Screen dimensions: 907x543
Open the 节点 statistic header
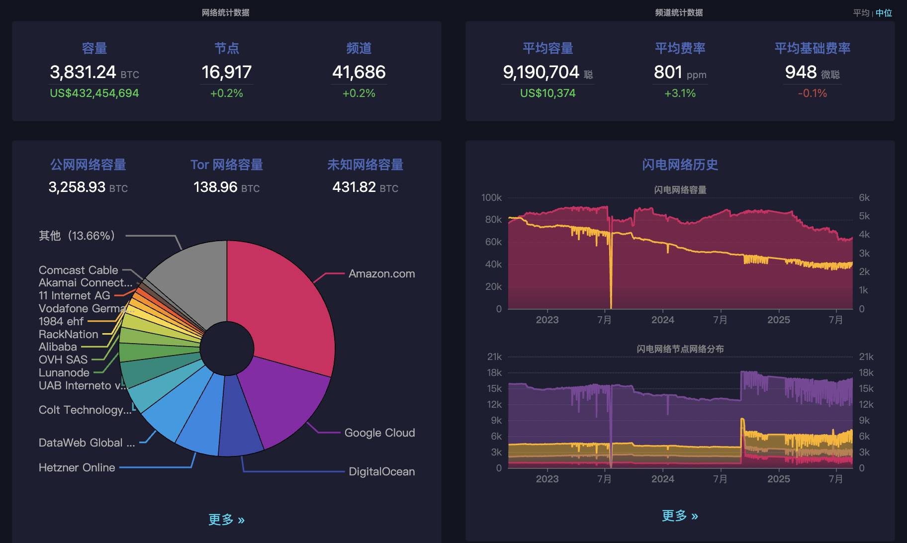pos(226,48)
